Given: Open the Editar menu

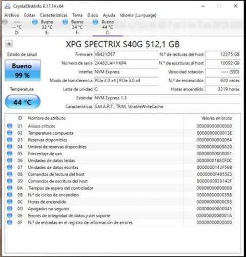Looking at the screenshot, I should [x=29, y=15].
